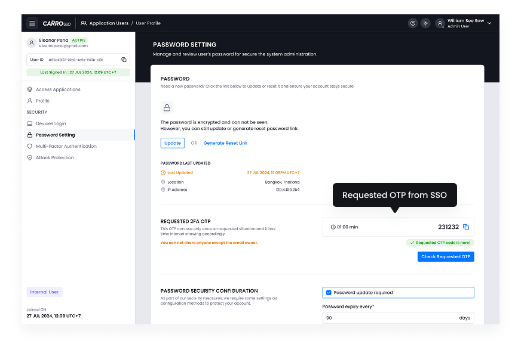This screenshot has height=353, width=521.
Task: Open the Profile sidebar item
Action: (x=42, y=101)
